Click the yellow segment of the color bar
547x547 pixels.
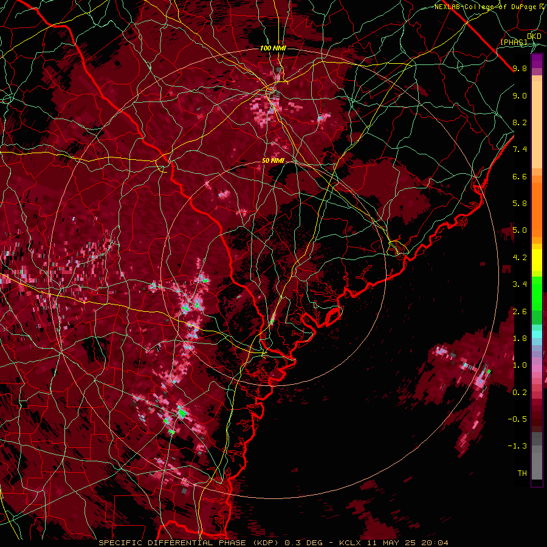[537, 260]
